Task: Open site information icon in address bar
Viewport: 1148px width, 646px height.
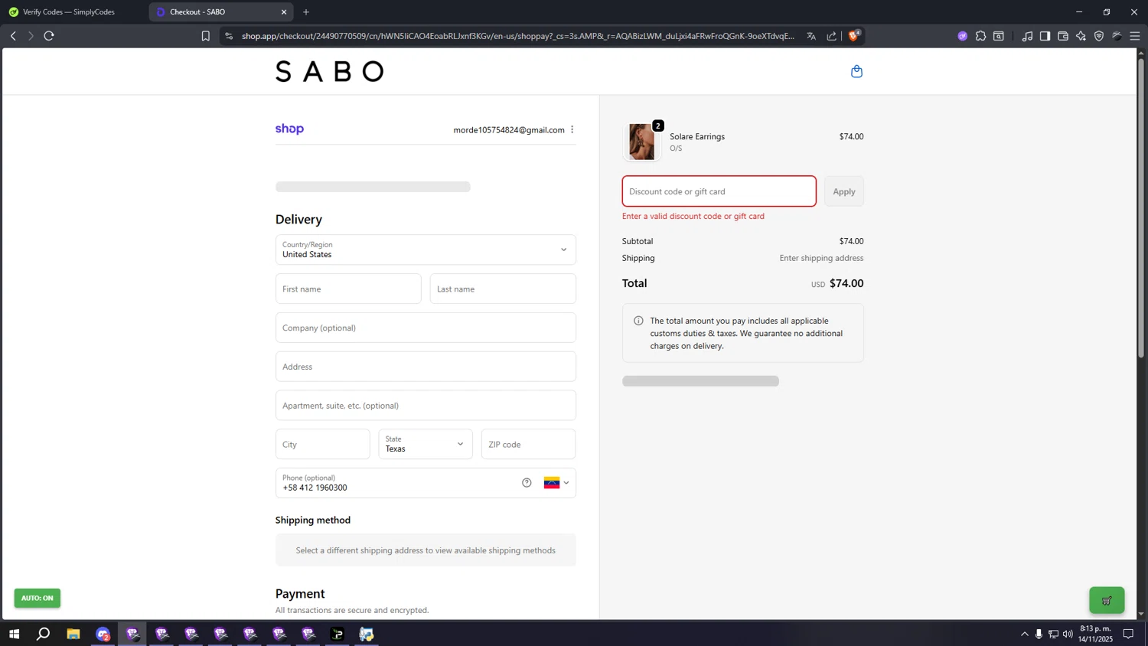Action: (229, 36)
